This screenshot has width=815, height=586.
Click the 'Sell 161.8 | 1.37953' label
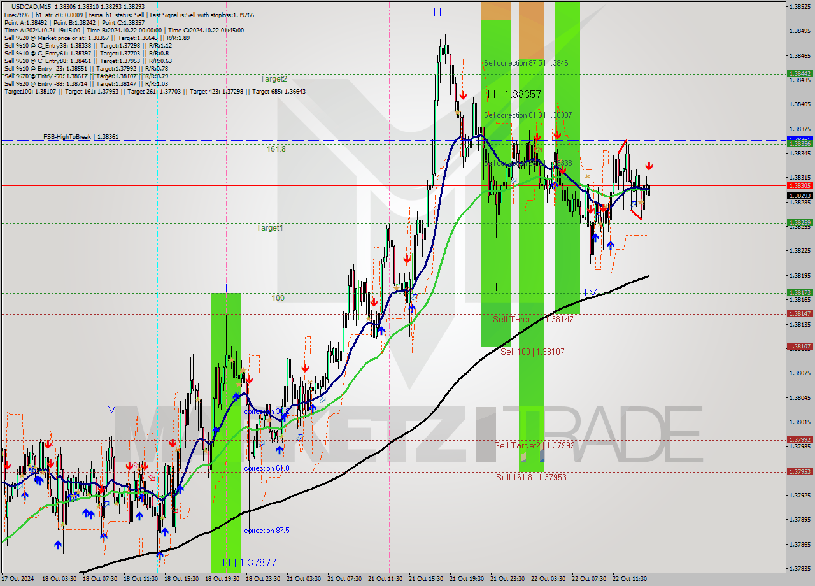pyautogui.click(x=531, y=476)
